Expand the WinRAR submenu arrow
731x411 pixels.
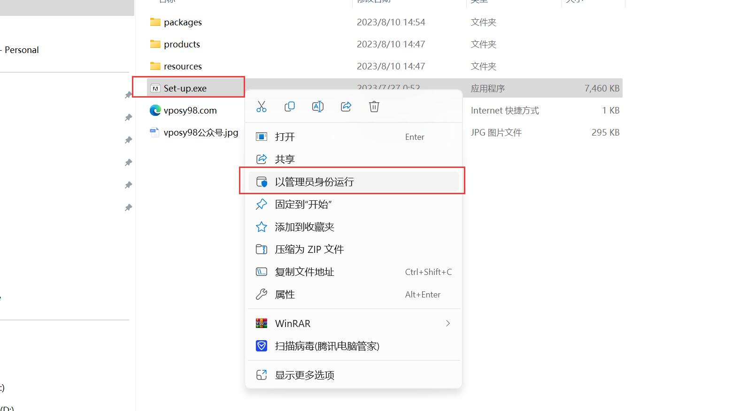coord(448,323)
